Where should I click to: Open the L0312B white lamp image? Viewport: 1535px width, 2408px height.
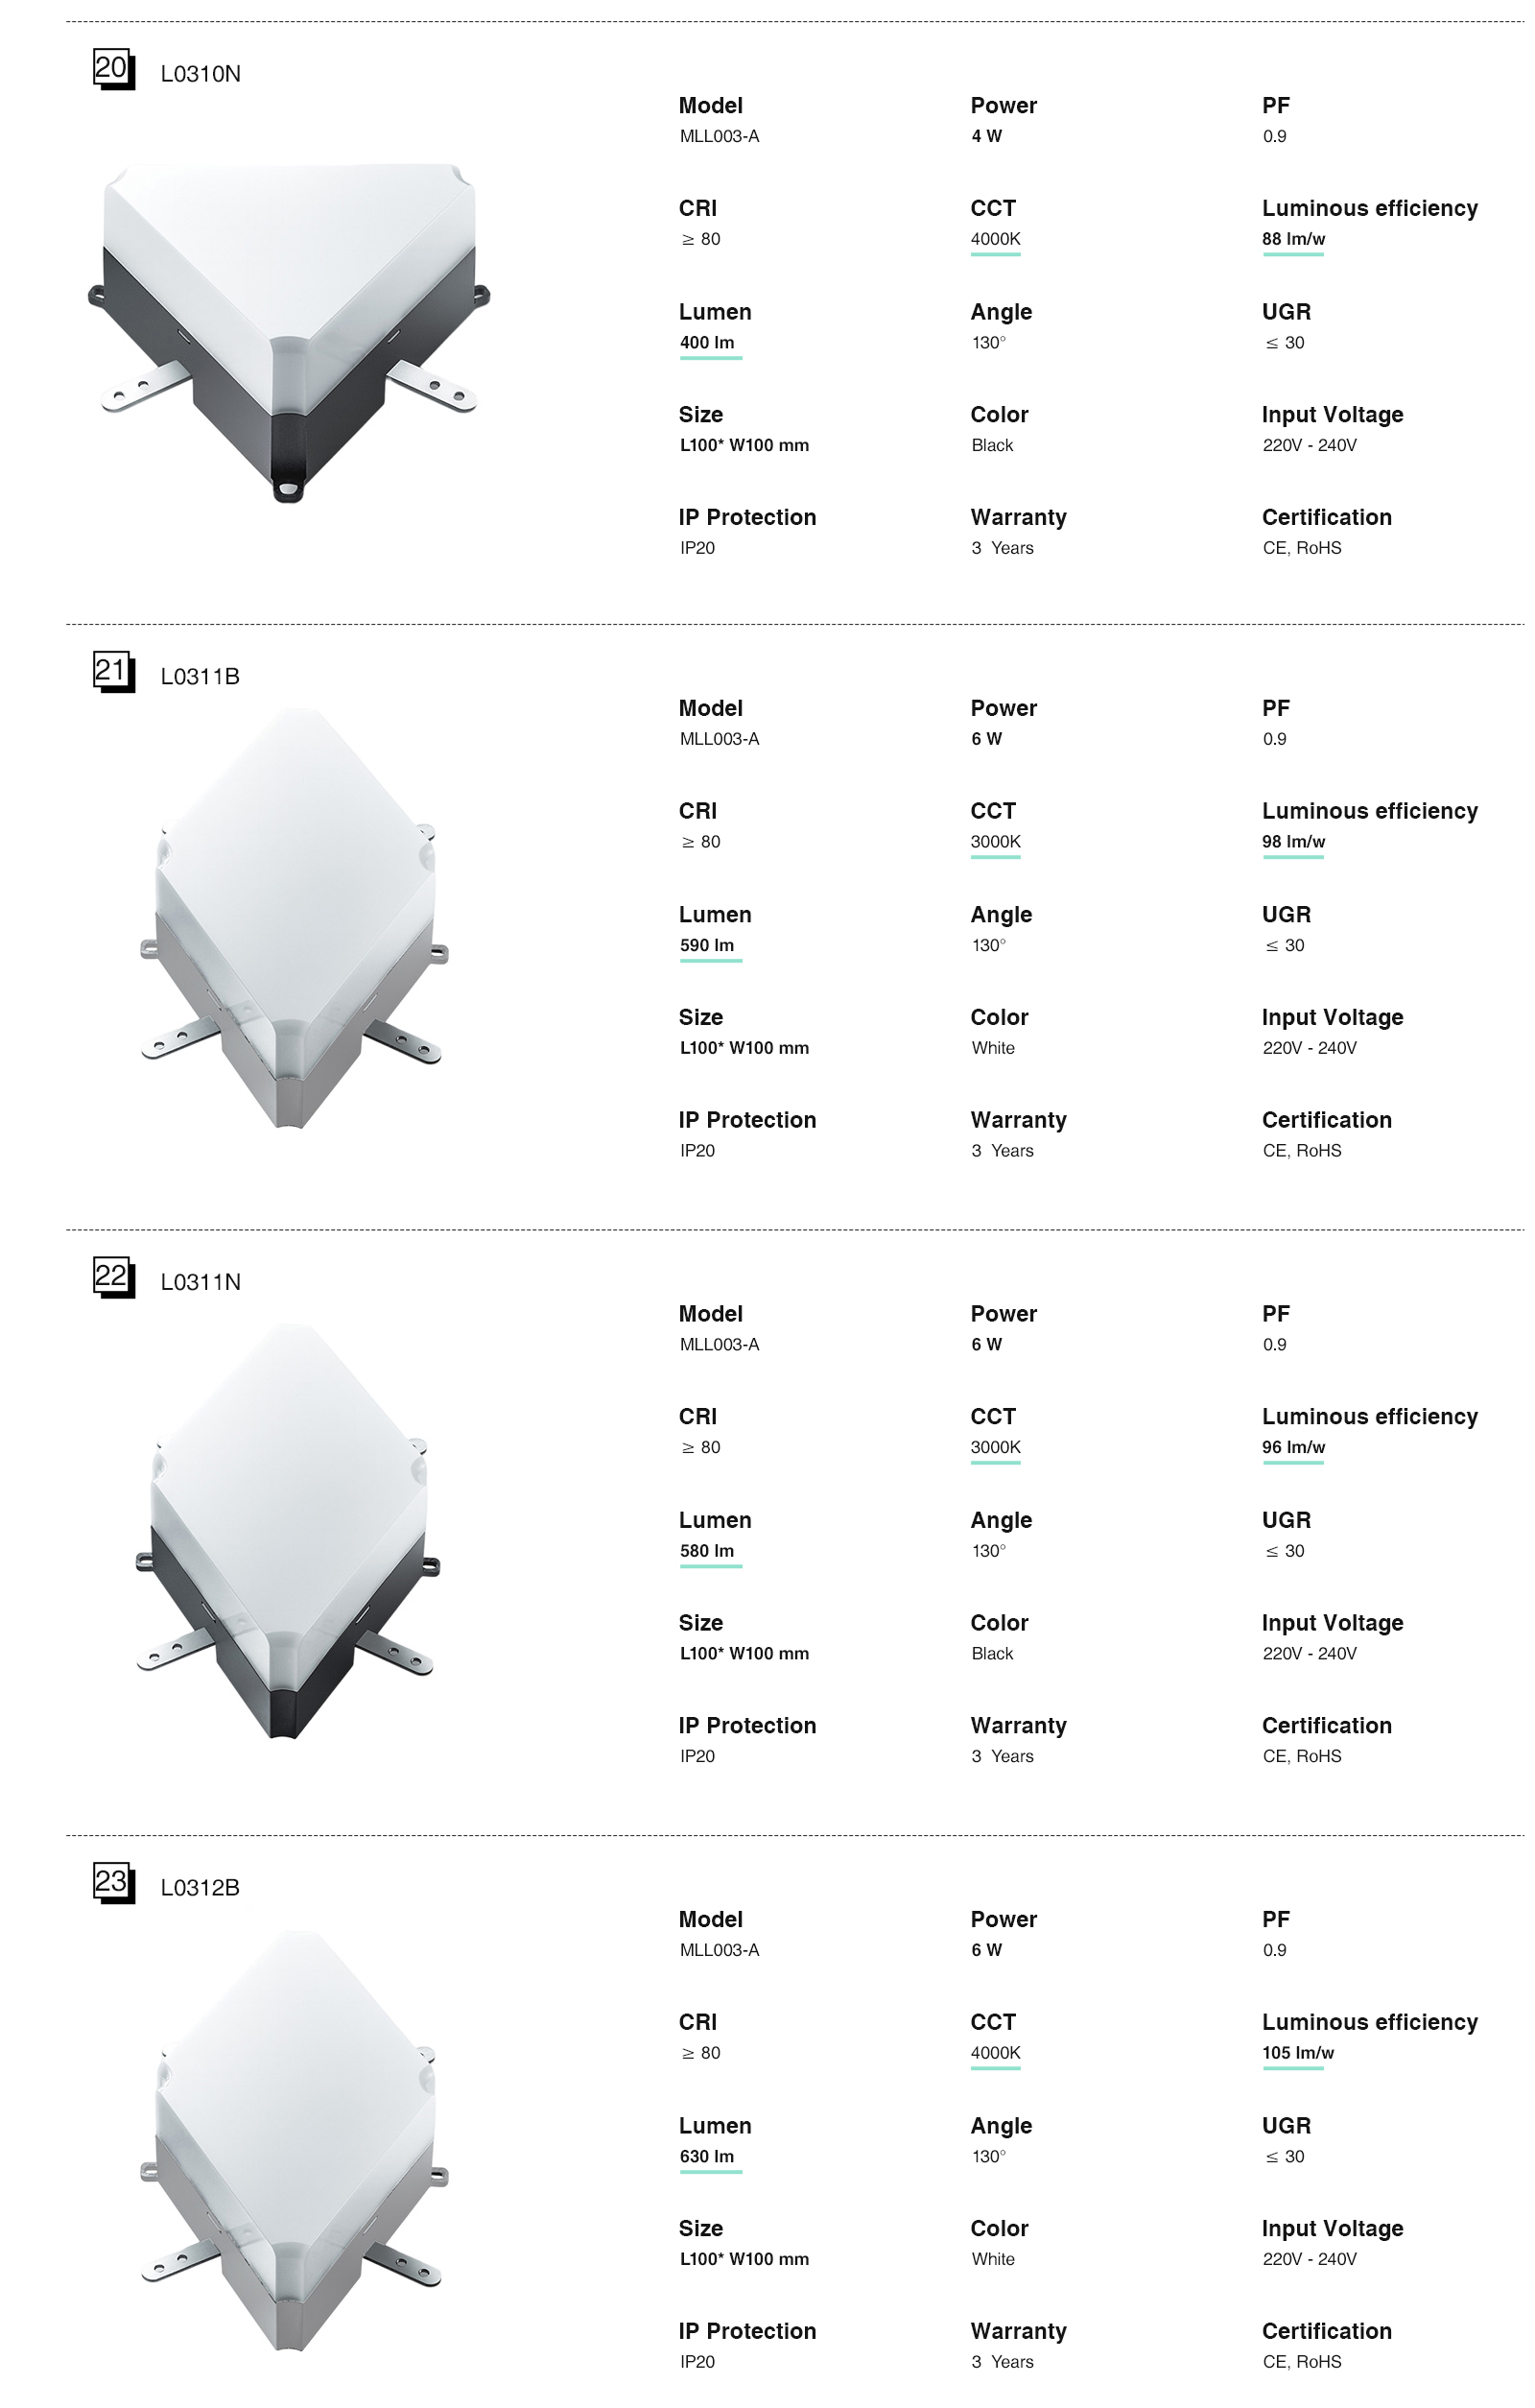(294, 2140)
